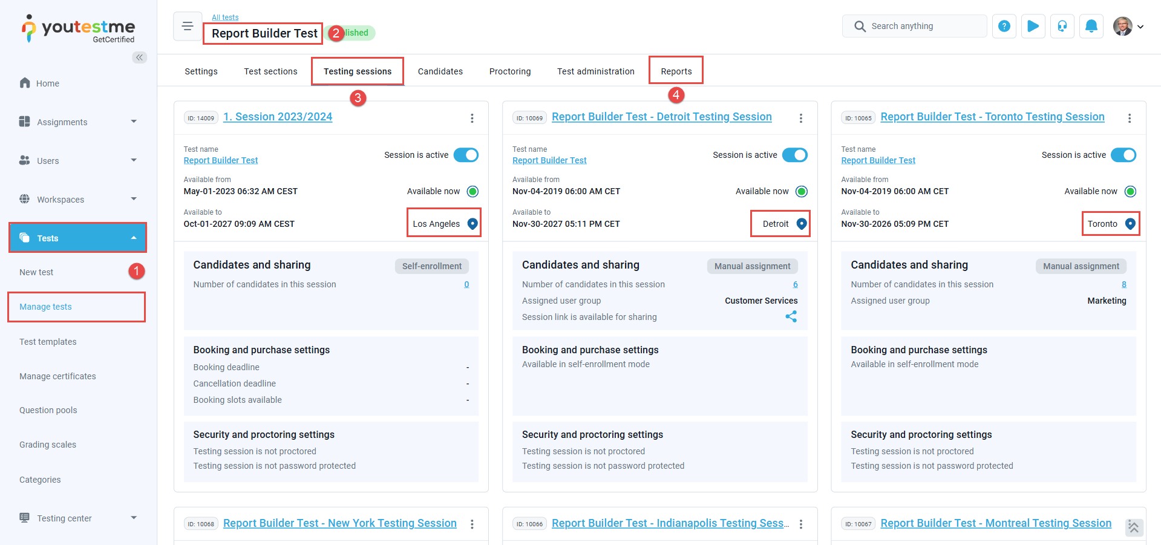
Task: Toggle Session is active for Toronto Testing Session
Action: 1123,155
